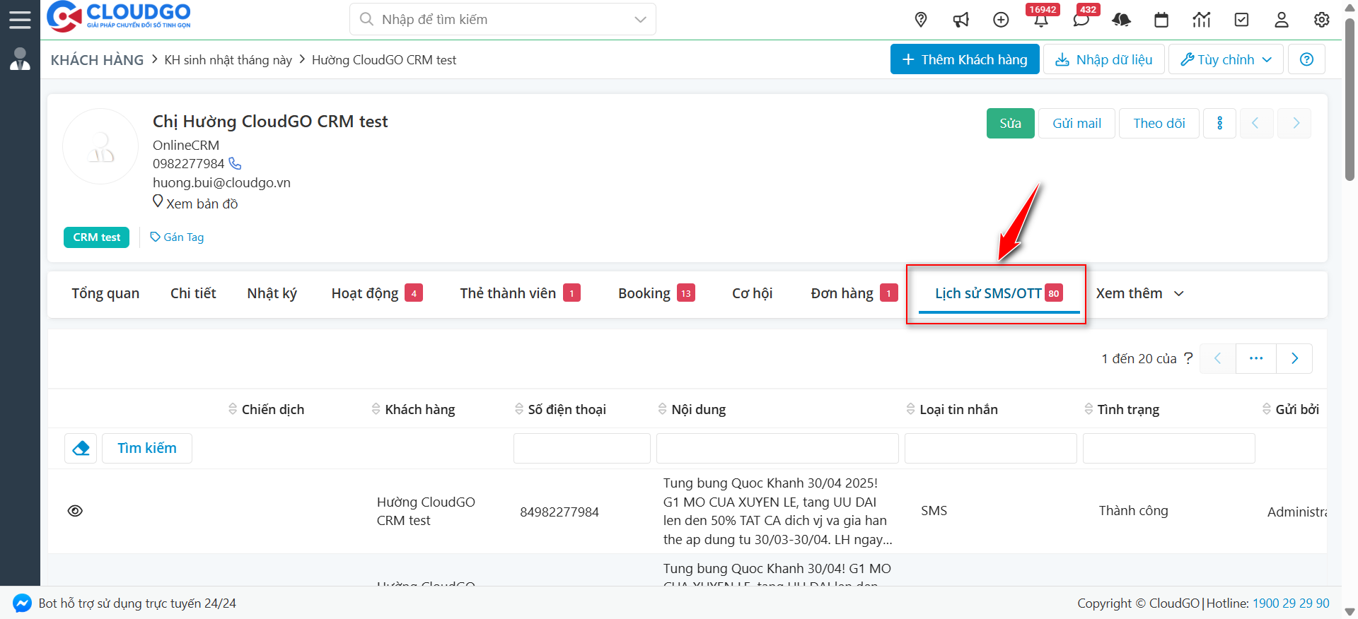Clear filters with the eraser icon
1358x619 pixels.
81,448
